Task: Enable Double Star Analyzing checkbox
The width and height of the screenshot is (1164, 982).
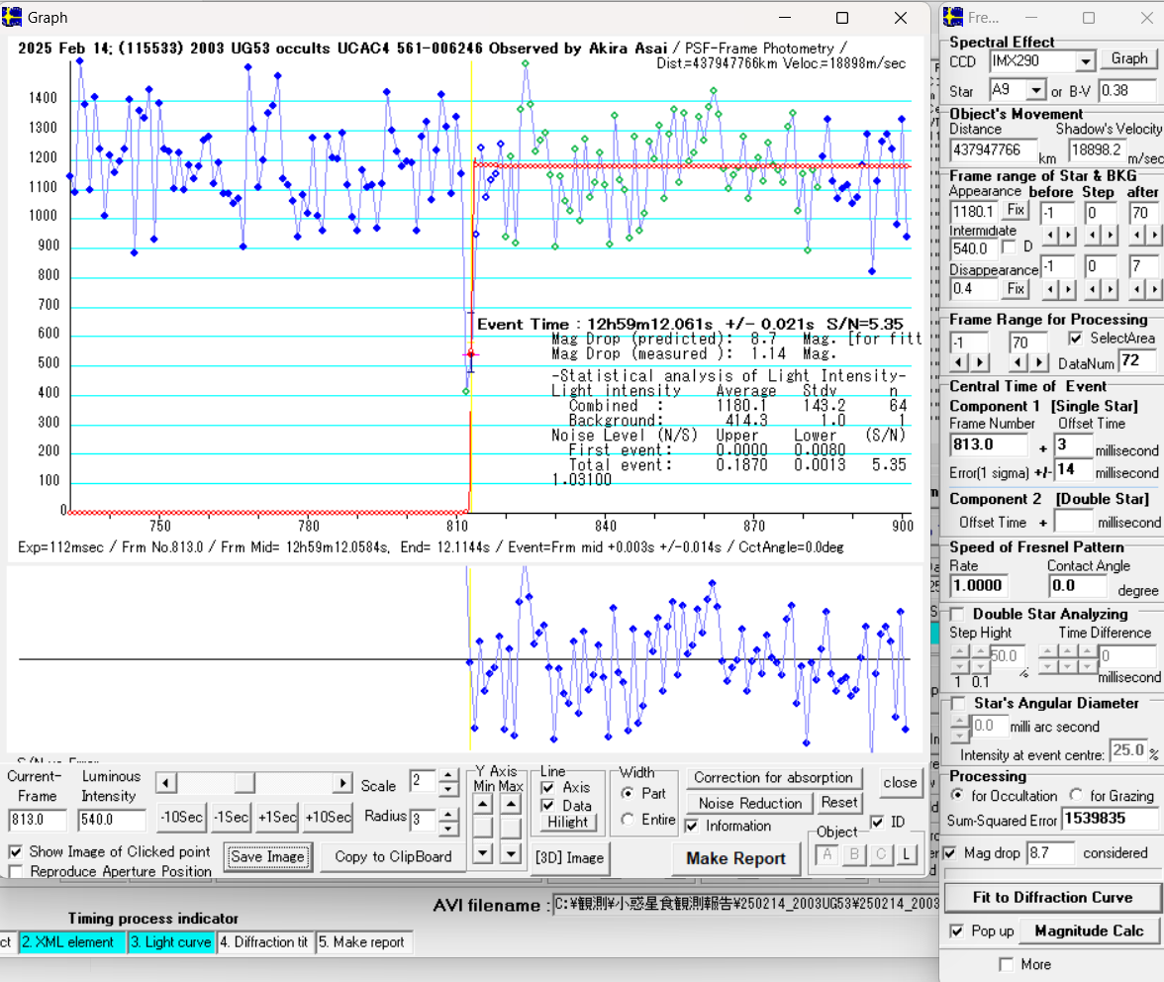Action: click(x=958, y=615)
